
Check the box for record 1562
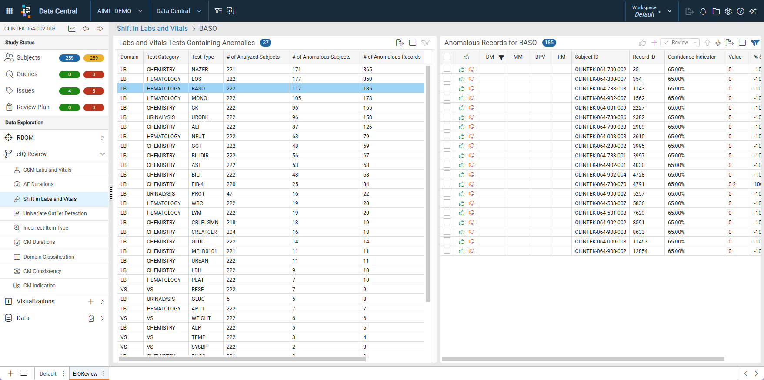[447, 97]
